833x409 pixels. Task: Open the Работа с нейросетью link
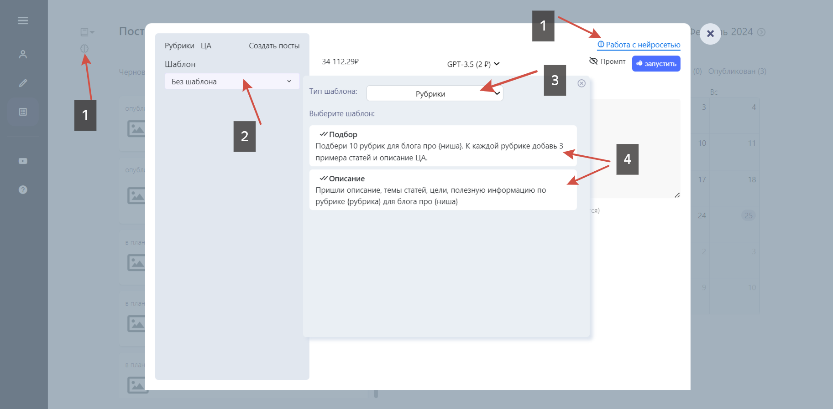[x=639, y=45]
